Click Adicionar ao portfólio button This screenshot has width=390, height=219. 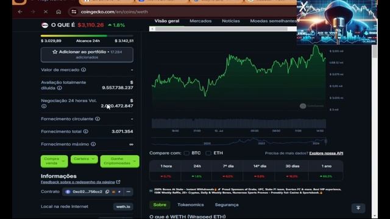[87, 55]
